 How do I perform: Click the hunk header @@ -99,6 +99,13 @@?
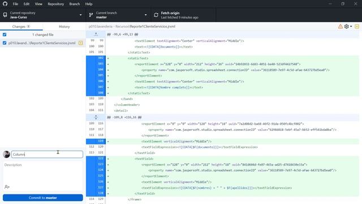[x=123, y=35]
